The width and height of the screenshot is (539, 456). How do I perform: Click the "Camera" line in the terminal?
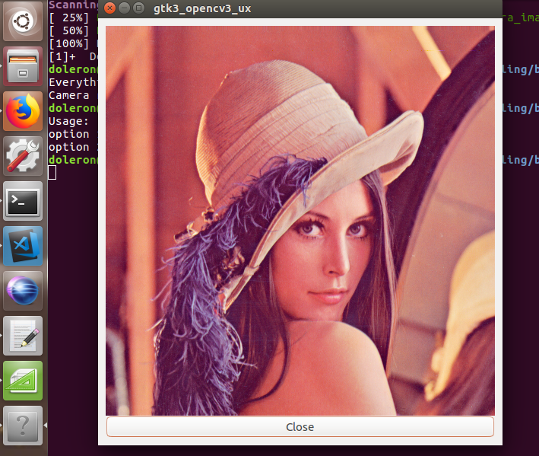[x=68, y=95]
